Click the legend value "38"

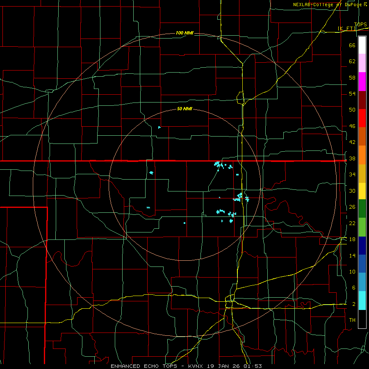[x=352, y=159]
